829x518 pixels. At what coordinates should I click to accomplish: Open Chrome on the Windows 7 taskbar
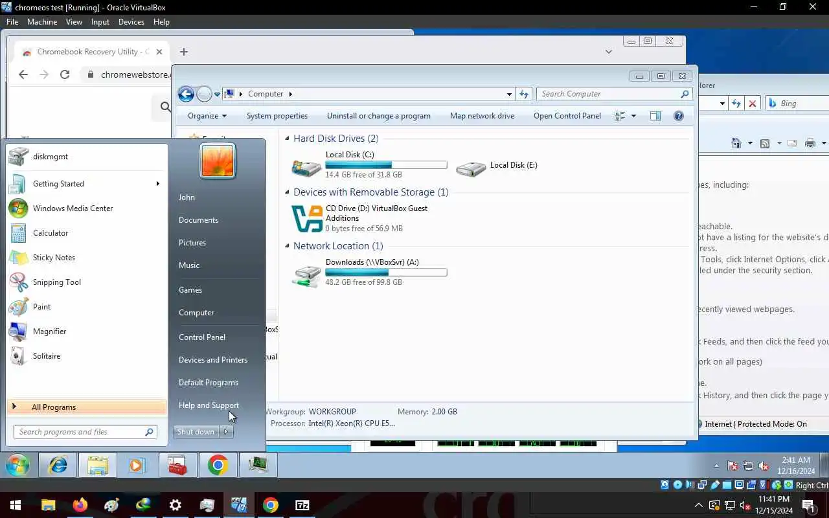[218, 465]
